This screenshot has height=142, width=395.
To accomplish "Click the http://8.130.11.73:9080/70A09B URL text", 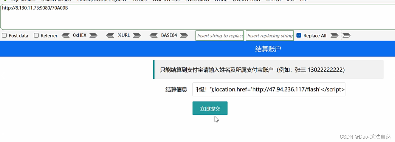I will coord(35,8).
